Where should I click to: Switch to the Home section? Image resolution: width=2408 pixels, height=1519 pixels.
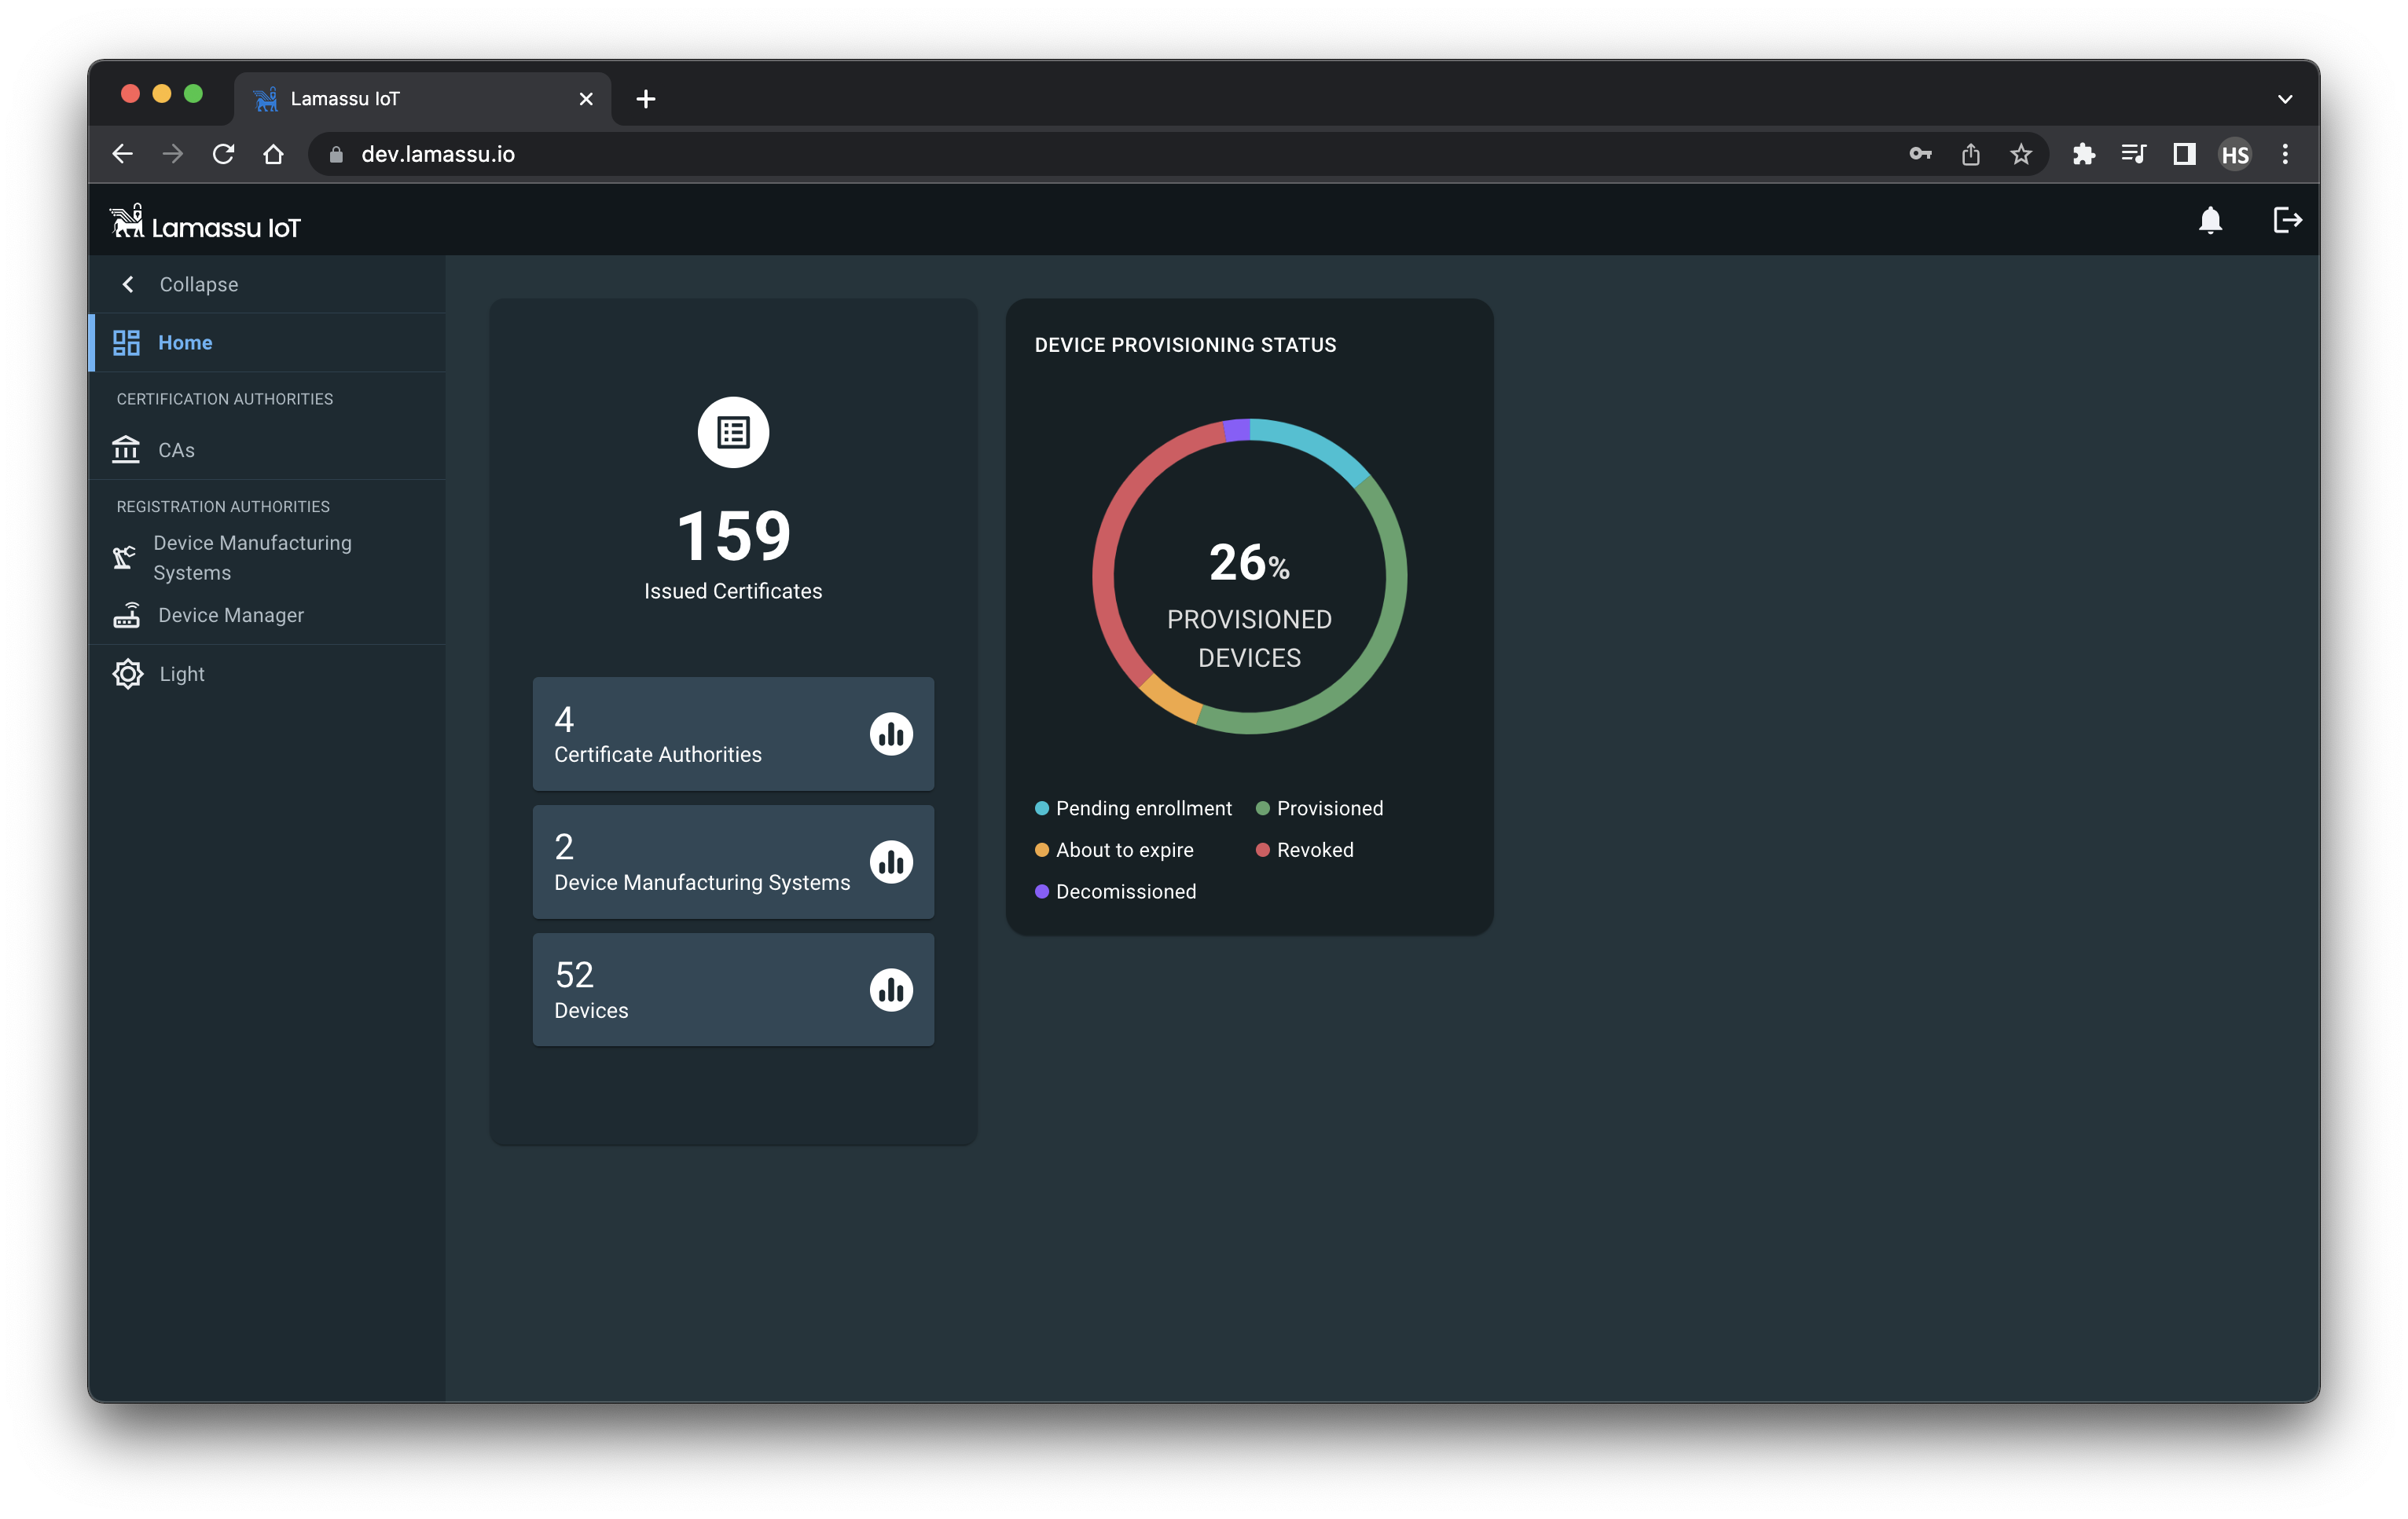[186, 342]
